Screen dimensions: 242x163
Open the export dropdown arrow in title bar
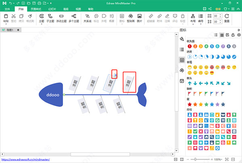pyautogui.click(x=48, y=3)
